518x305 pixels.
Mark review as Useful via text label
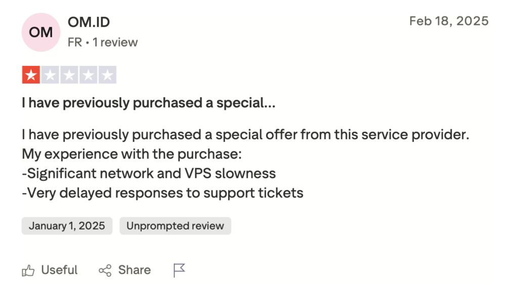click(x=60, y=270)
